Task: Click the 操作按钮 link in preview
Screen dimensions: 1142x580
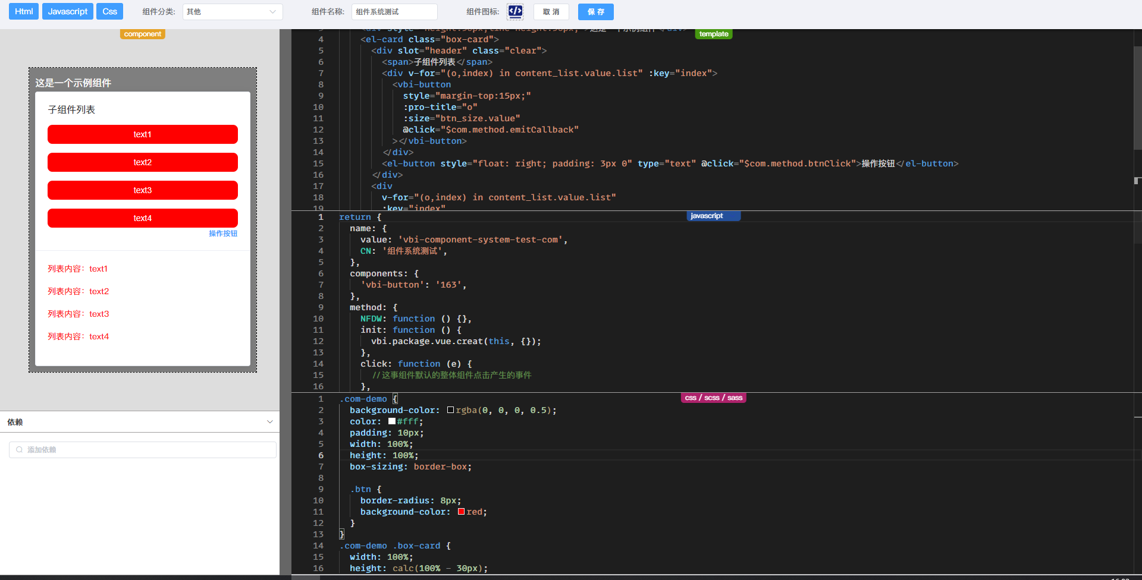Action: (223, 234)
